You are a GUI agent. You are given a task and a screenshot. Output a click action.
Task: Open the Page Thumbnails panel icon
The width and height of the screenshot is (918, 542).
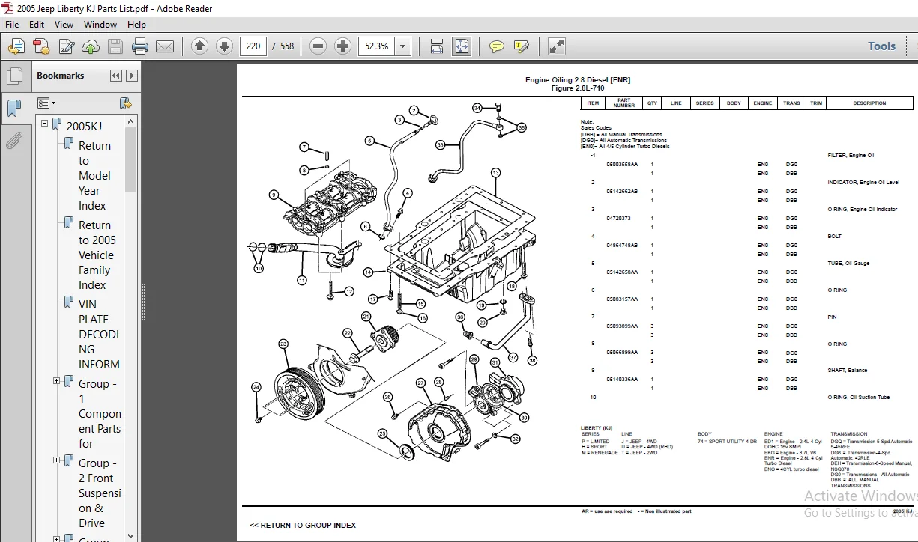point(14,76)
